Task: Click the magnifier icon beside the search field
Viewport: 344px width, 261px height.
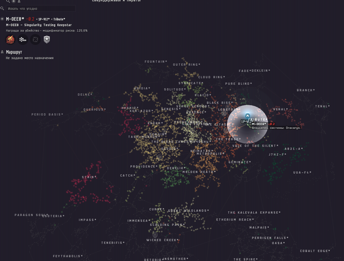Action: (x=2, y=9)
